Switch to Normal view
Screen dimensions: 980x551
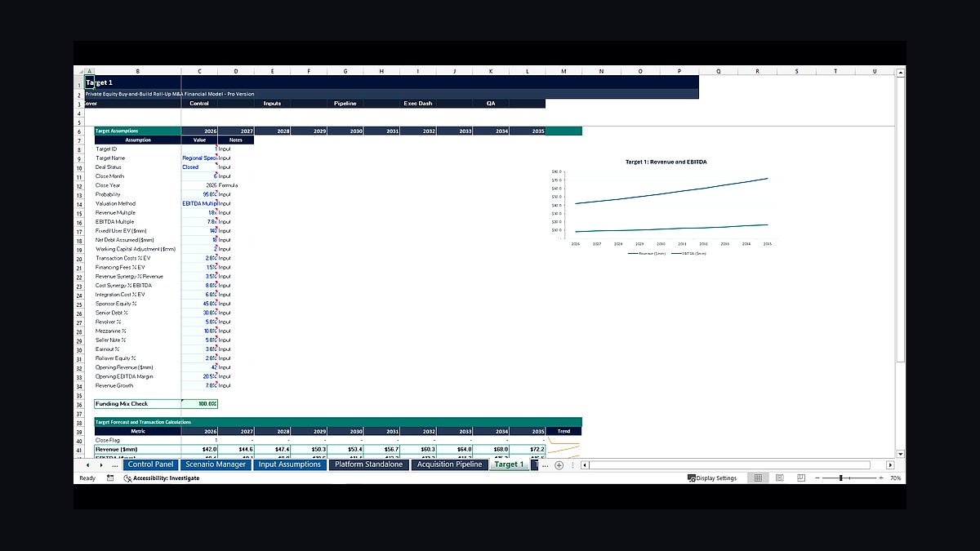(x=759, y=478)
